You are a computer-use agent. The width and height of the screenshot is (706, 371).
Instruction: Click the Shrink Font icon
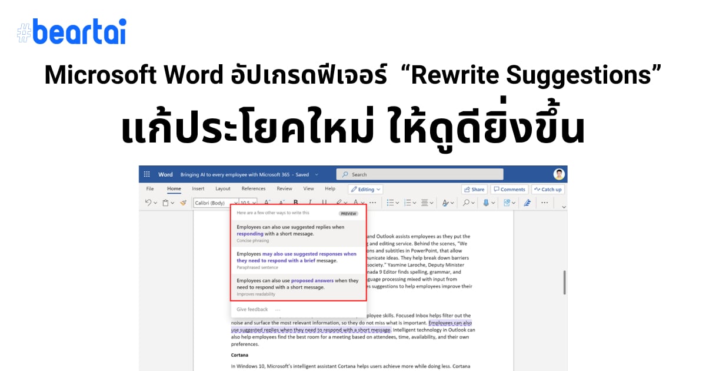coord(281,202)
